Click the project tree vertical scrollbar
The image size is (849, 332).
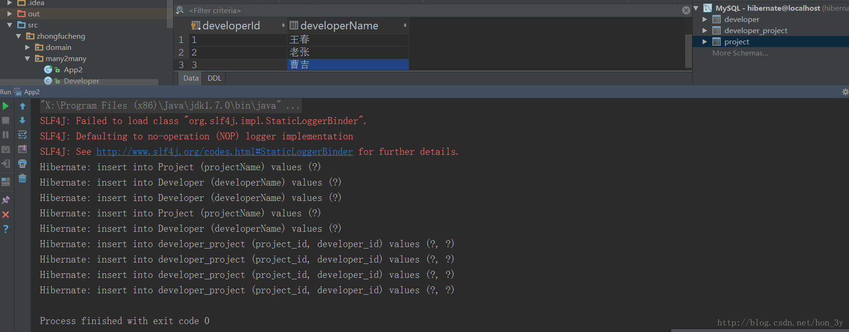(170, 14)
